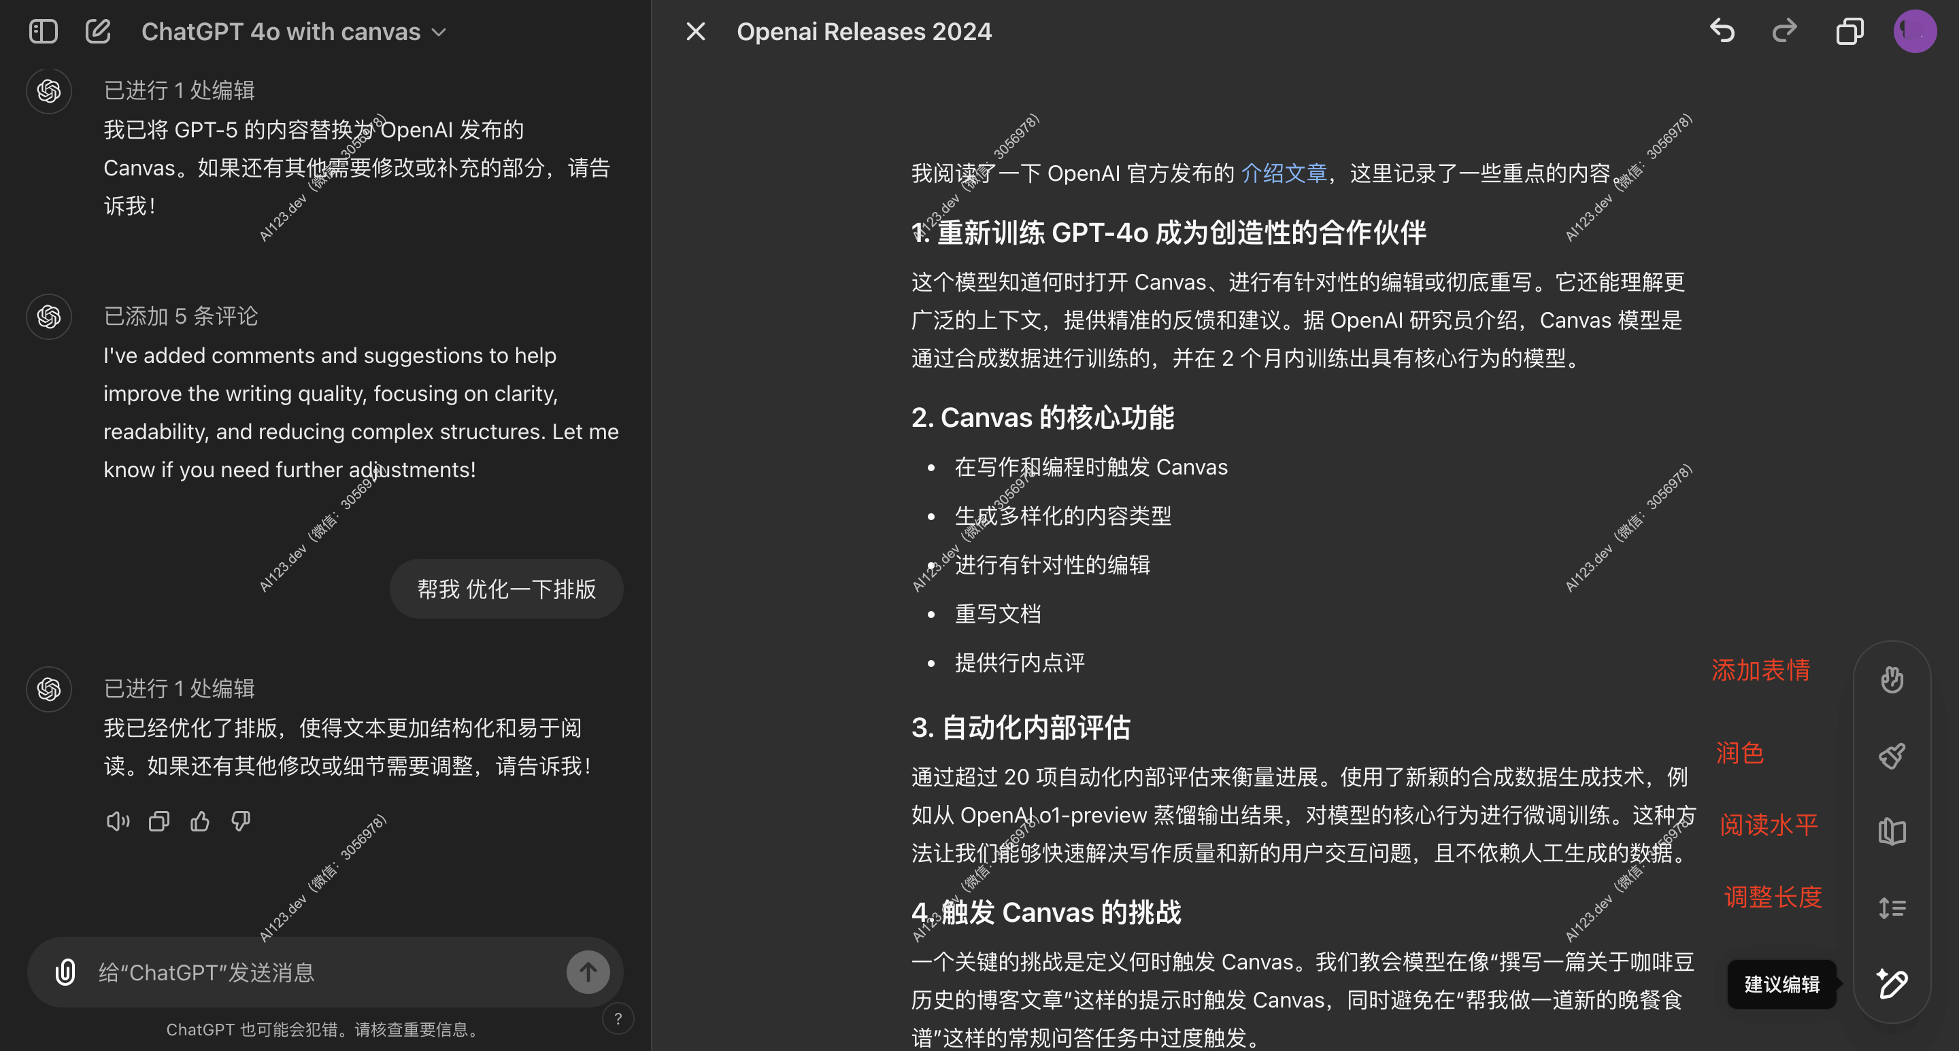Give thumbs up to the response
This screenshot has height=1051, width=1959.
[200, 821]
